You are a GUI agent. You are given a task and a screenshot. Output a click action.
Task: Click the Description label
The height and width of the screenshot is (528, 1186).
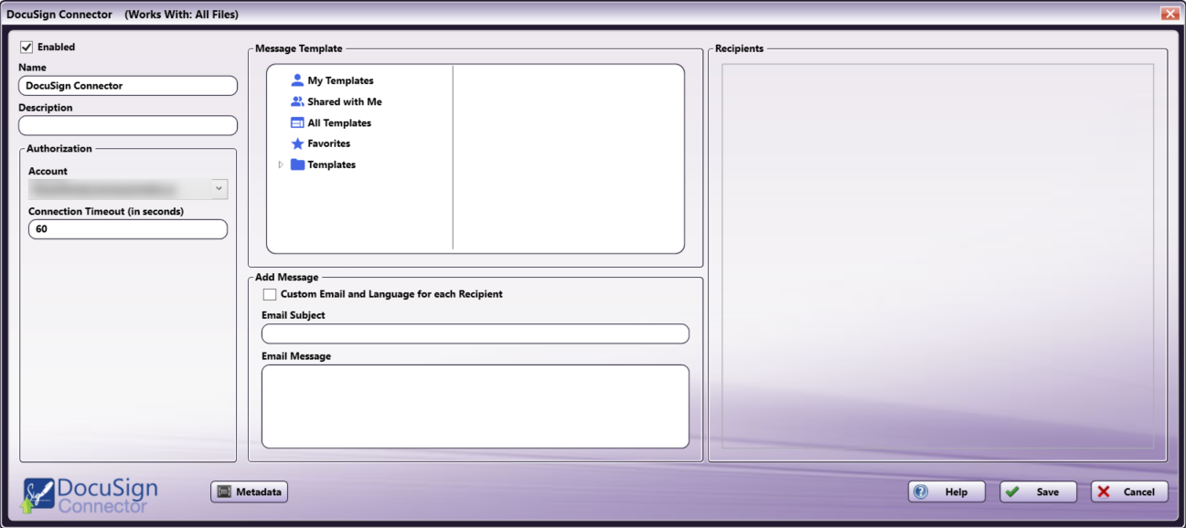click(x=46, y=107)
